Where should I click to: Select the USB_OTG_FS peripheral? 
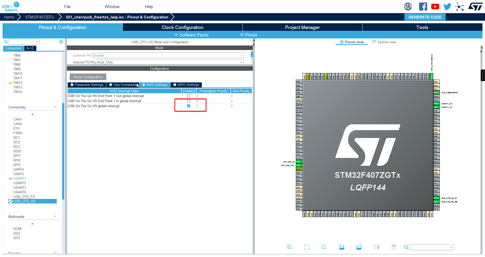pyautogui.click(x=24, y=197)
